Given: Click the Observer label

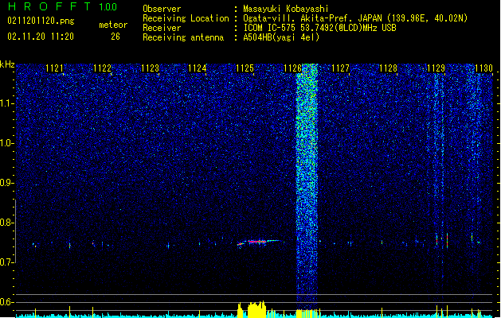Looking at the screenshot, I should 162,9.
